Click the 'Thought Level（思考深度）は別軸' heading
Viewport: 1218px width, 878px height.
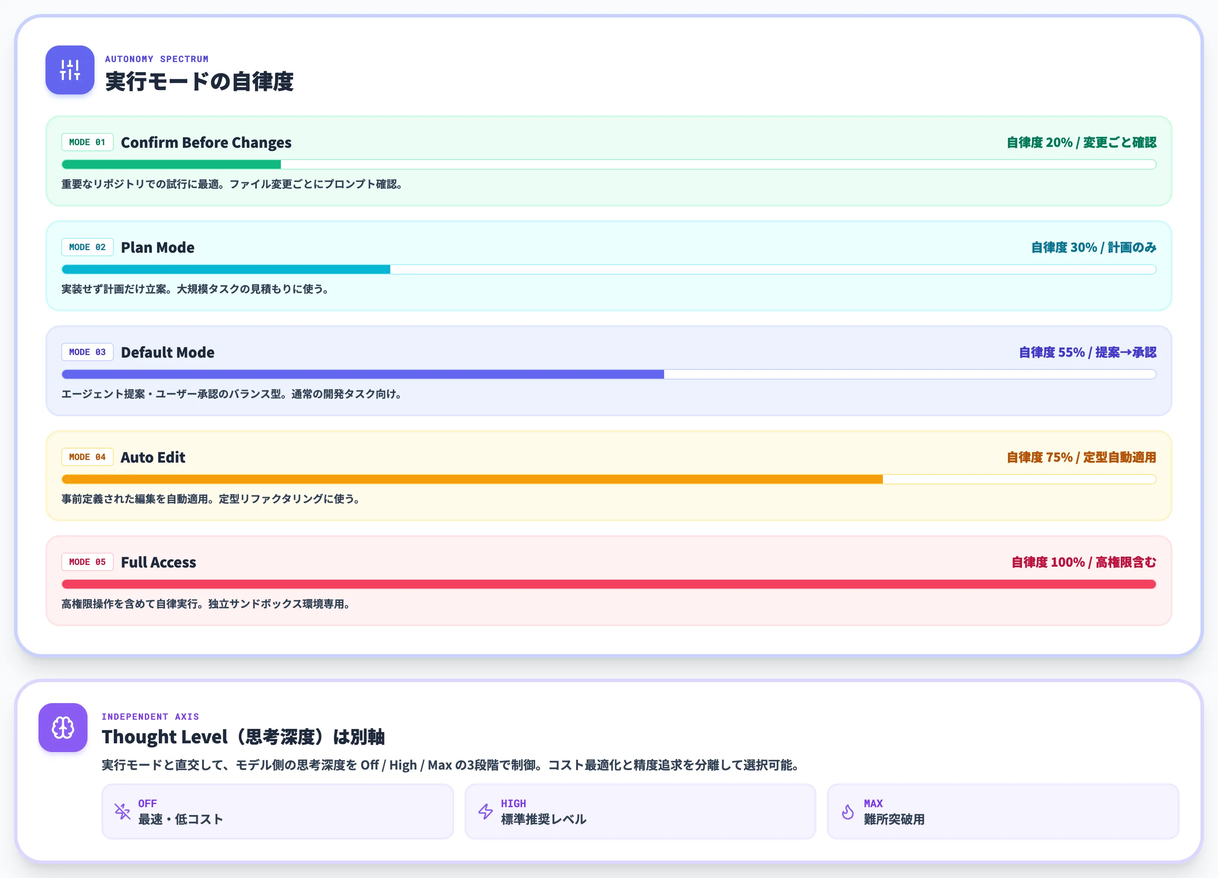coord(243,737)
